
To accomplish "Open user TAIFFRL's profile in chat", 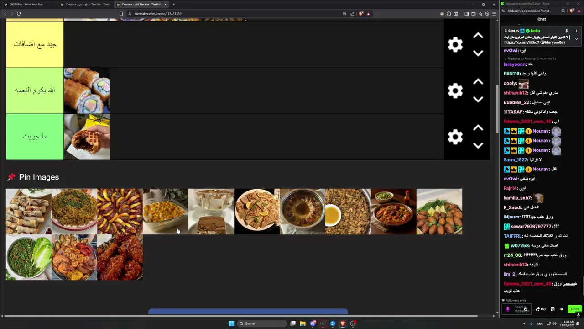I will click(x=512, y=236).
